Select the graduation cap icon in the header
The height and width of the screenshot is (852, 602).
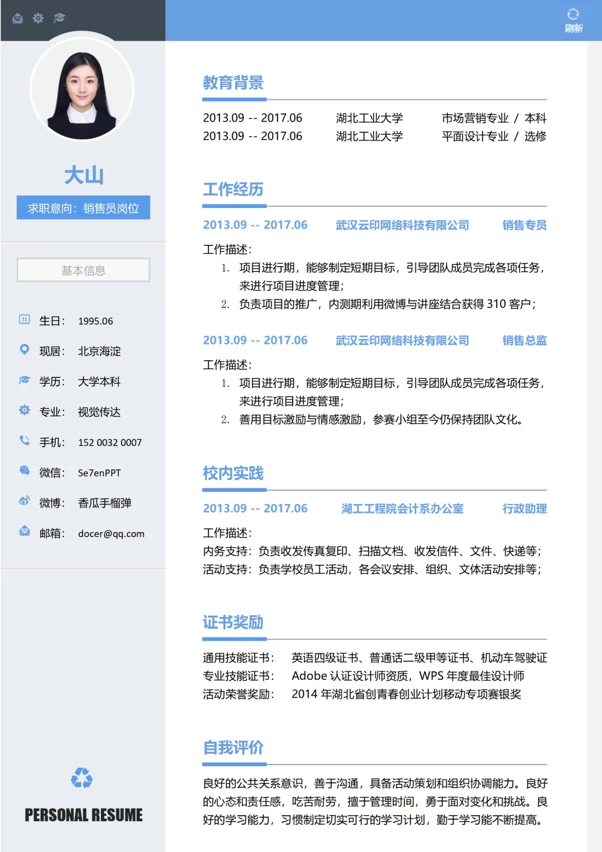click(59, 18)
